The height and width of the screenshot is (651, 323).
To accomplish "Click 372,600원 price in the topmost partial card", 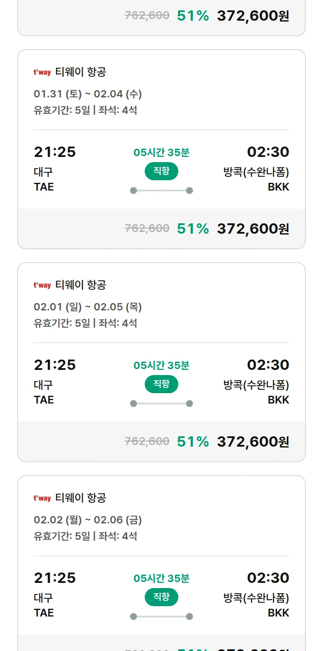I will (x=253, y=16).
